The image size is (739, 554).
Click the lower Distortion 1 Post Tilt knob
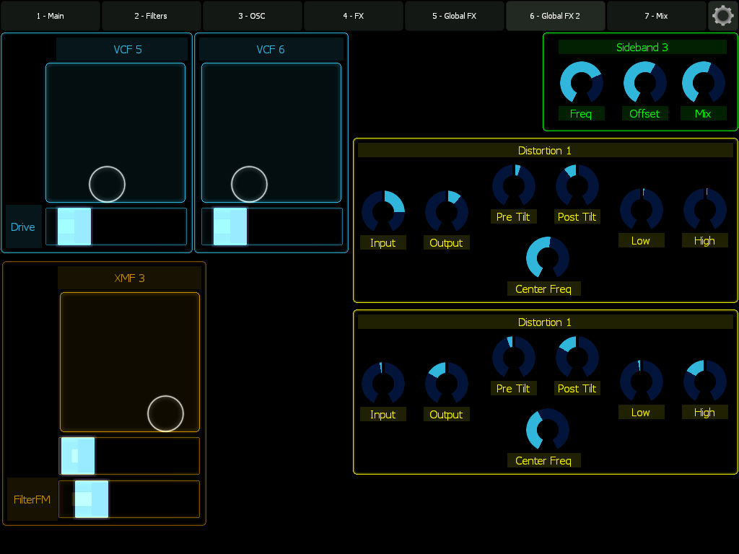[577, 357]
